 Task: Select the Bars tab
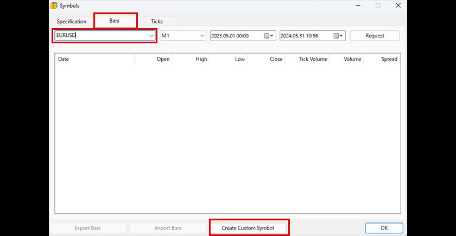[x=115, y=21]
